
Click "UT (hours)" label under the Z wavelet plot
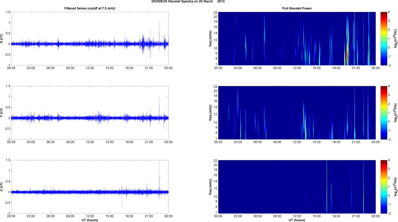click(297, 220)
